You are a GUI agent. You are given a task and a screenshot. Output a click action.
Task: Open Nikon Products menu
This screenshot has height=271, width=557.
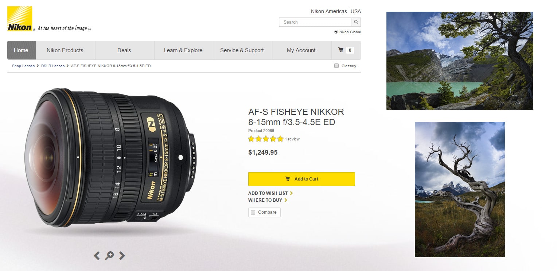65,50
